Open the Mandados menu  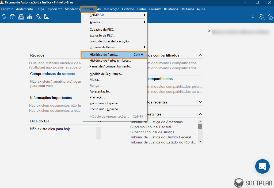click(72, 9)
